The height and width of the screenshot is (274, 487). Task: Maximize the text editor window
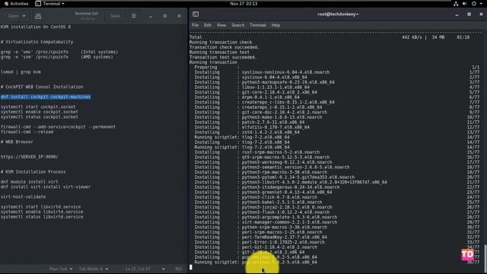165,16
